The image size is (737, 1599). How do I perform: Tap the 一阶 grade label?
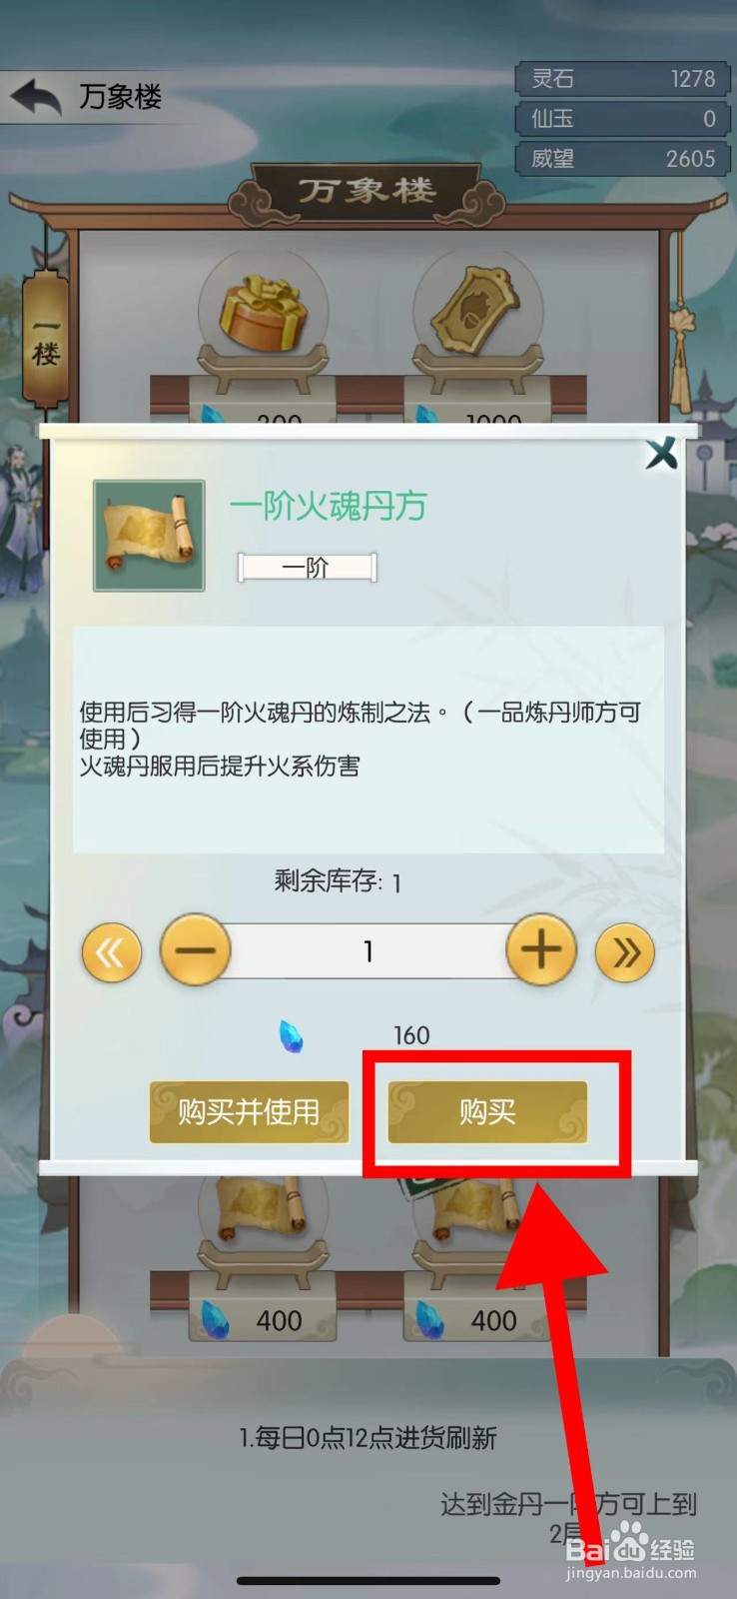point(307,568)
